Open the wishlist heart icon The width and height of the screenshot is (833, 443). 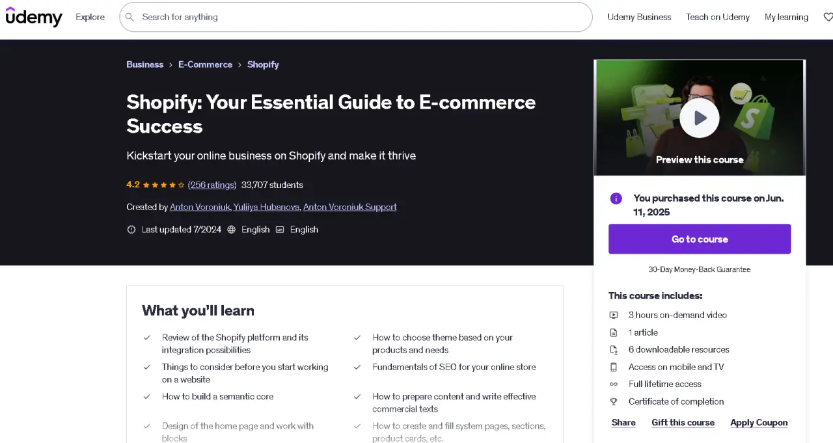[x=828, y=17]
